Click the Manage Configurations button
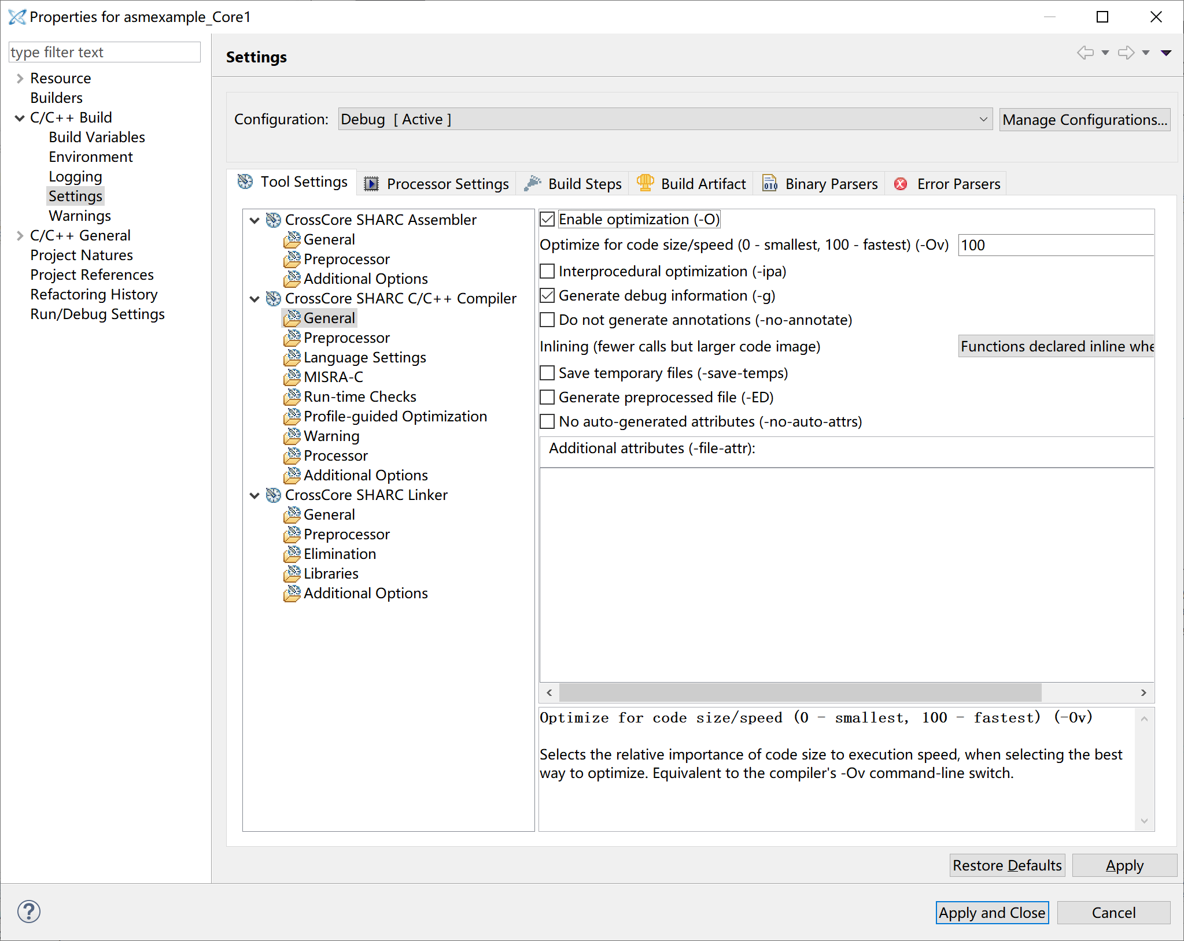Image resolution: width=1184 pixels, height=941 pixels. click(1085, 120)
